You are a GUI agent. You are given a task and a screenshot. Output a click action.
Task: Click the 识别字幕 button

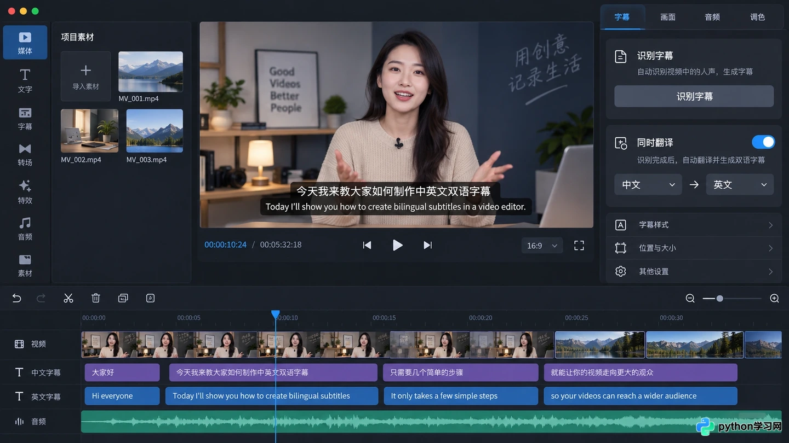coord(694,96)
